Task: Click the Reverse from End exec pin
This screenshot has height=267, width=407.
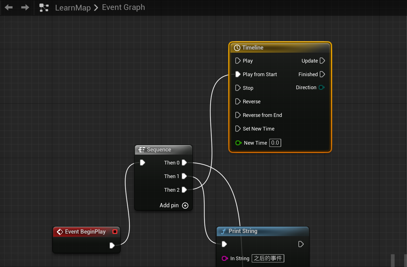Action: pyautogui.click(x=238, y=115)
